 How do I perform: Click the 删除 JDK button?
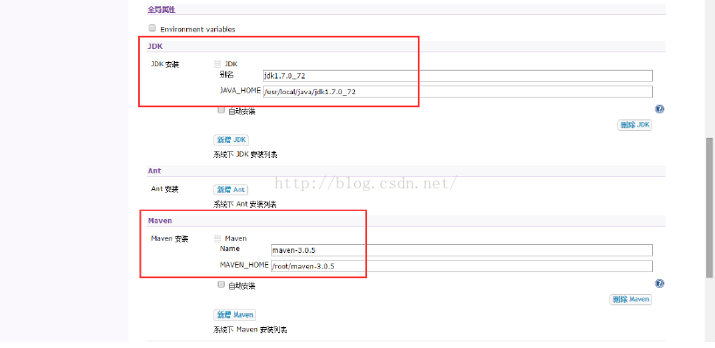click(x=635, y=125)
